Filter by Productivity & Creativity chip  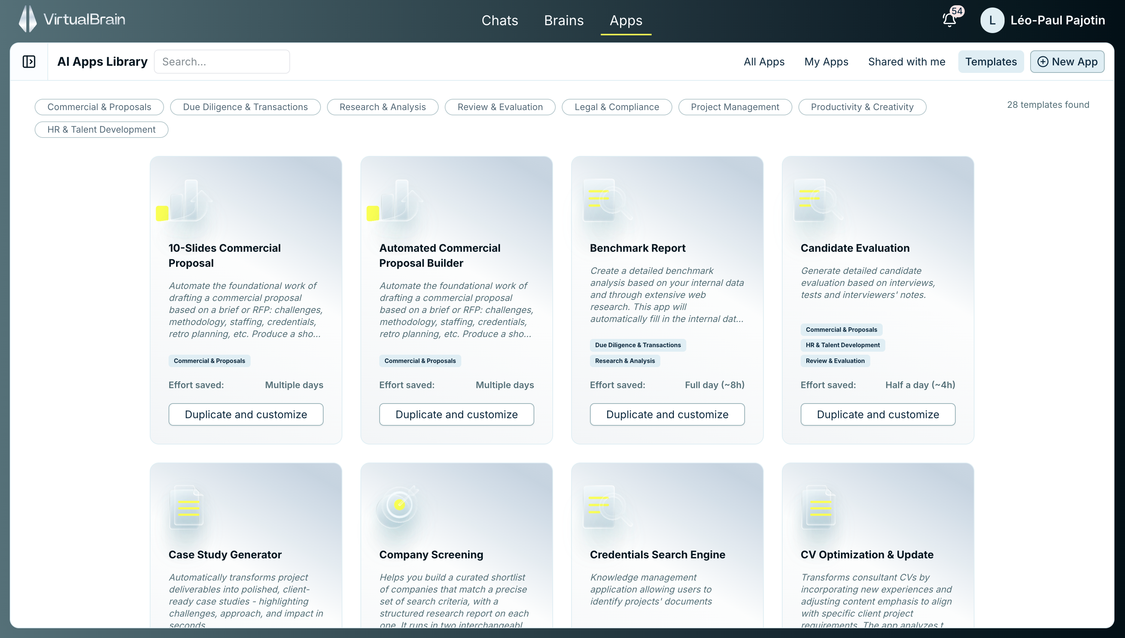point(862,107)
